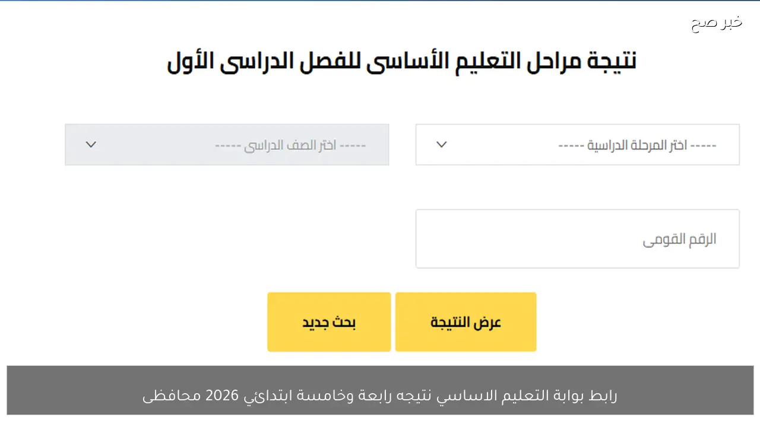Screen dimensions: 760x427
Task: Show the result using عرض النتيجة
Action: coord(465,321)
